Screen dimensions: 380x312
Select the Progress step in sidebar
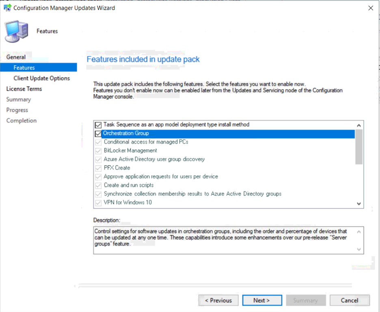(17, 110)
